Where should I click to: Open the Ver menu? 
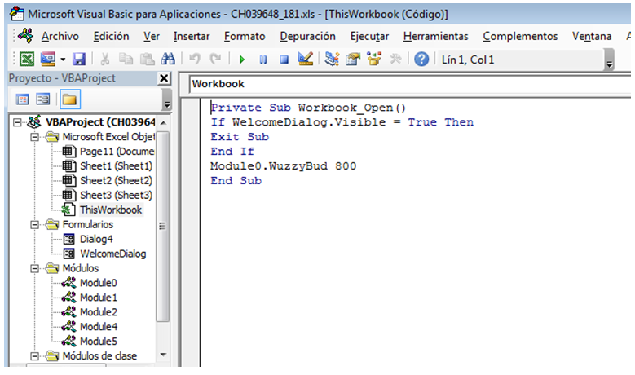click(152, 36)
